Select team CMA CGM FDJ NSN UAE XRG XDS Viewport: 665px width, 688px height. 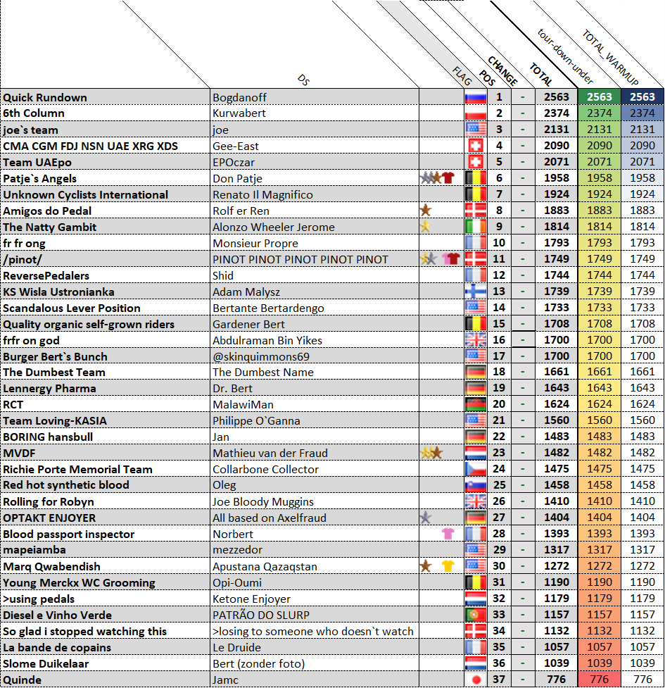[90, 146]
